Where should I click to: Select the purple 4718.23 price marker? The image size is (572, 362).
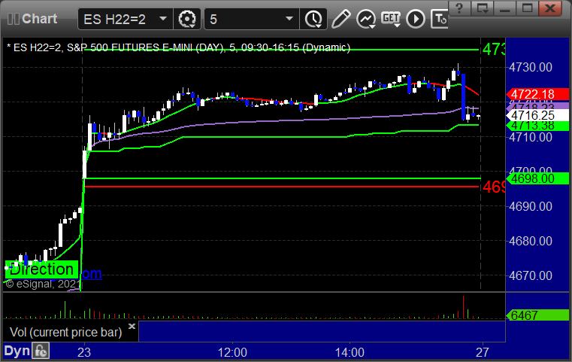point(537,106)
